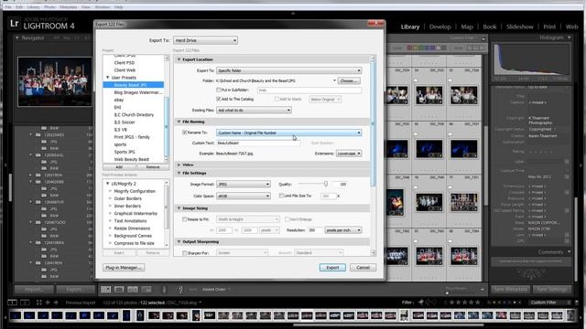Switch to Compare view in the Library toolbar
This screenshot has height=329, width=586.
click(x=133, y=290)
